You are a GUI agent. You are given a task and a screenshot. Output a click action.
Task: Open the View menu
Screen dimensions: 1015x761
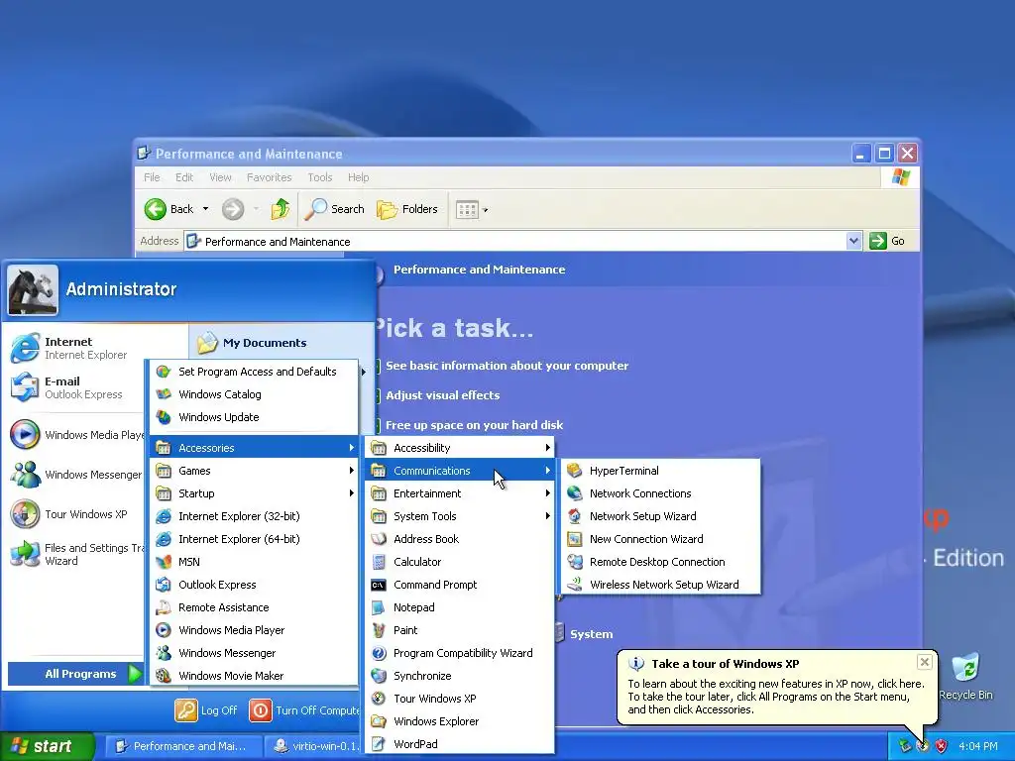pyautogui.click(x=220, y=177)
